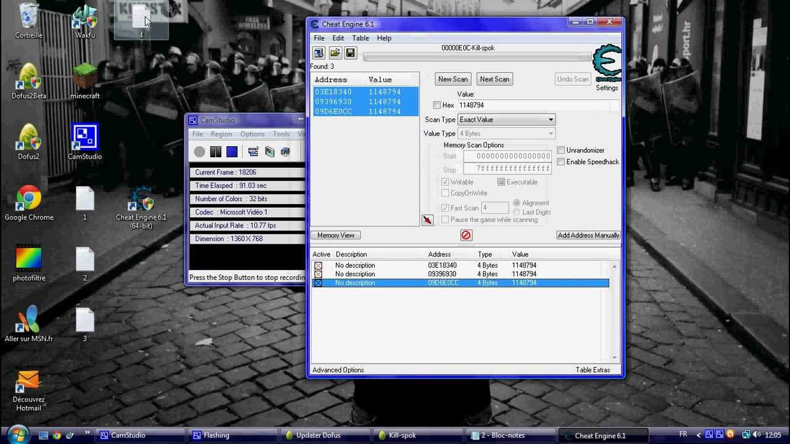Select the minecraft desktop icon
The height and width of the screenshot is (444, 790).
coord(85,81)
